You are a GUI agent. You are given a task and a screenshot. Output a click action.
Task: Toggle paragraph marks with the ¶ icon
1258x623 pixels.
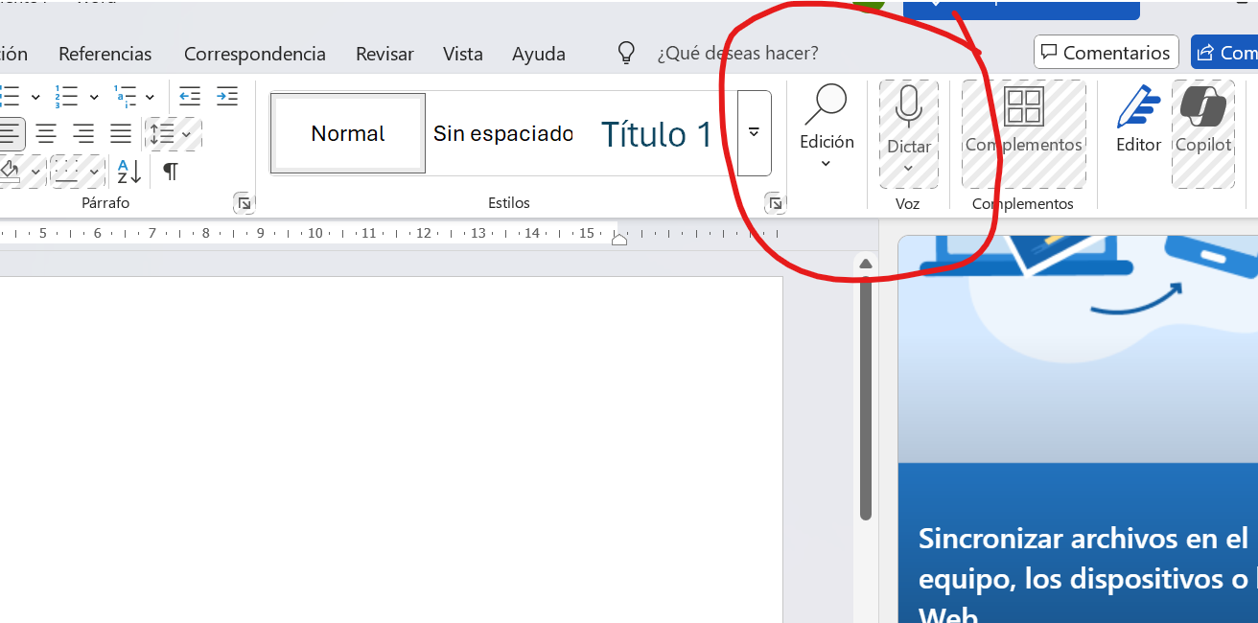(x=170, y=172)
